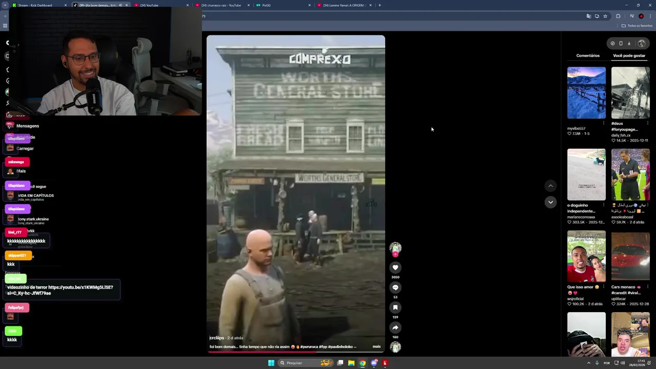656x369 pixels.
Task: Open the spinning sound disc icon
Action: 395,347
